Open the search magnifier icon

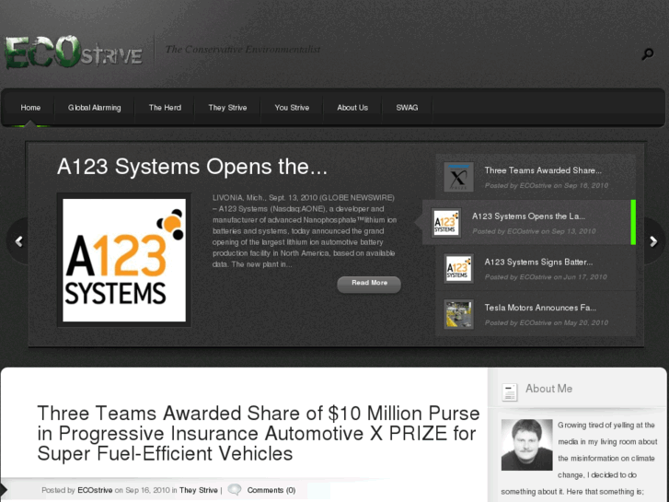point(648,53)
